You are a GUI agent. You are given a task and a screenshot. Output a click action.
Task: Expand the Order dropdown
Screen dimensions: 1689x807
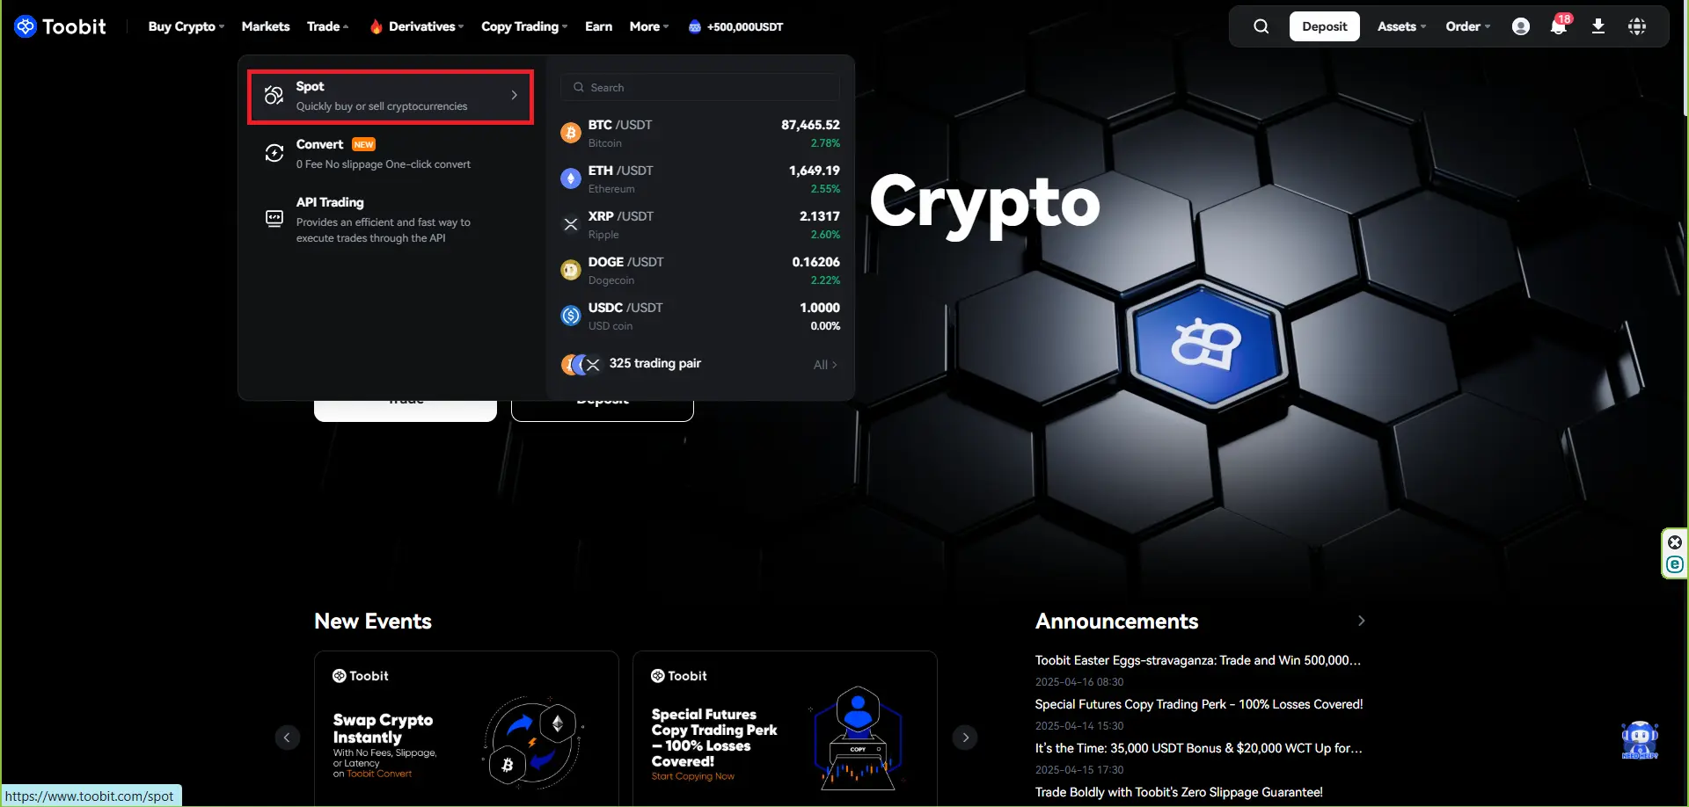(1467, 26)
